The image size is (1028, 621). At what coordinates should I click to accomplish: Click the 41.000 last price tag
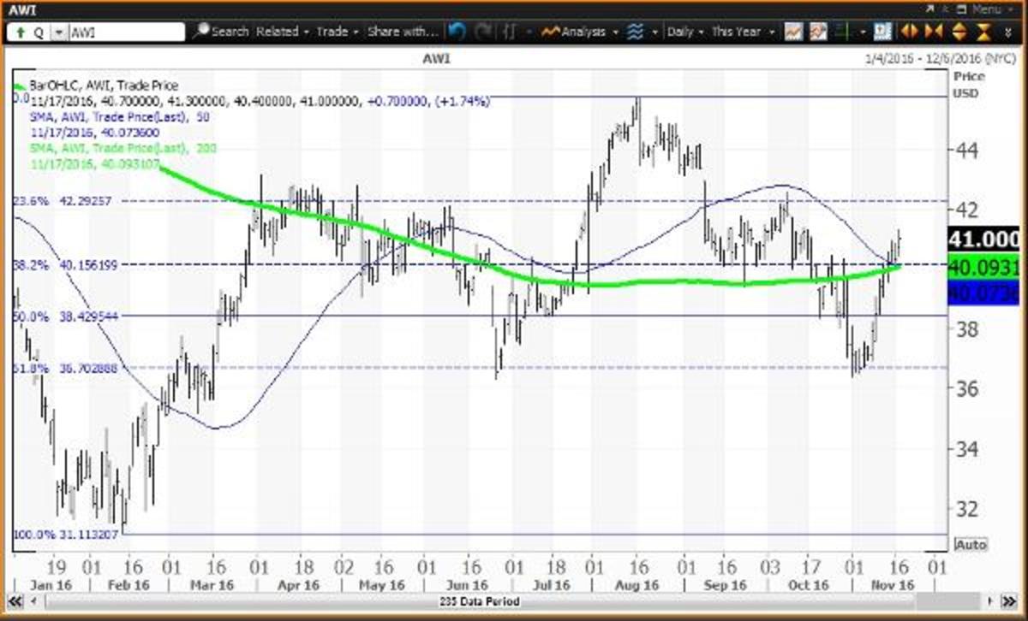[984, 240]
